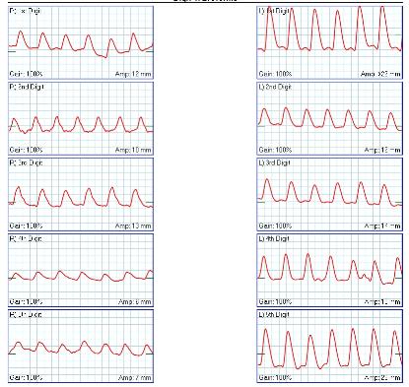The image size is (409, 387).
Task: Select the left 4th Digit waveform panel
Action: (329, 270)
